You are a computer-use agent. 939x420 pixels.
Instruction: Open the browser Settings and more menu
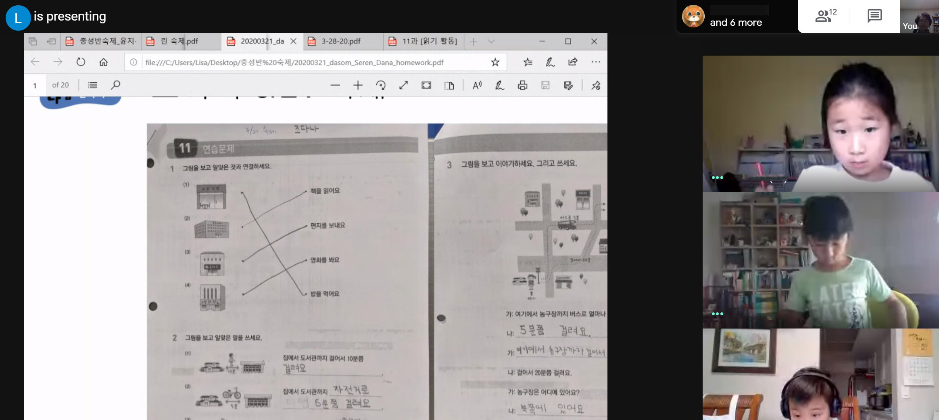[596, 62]
